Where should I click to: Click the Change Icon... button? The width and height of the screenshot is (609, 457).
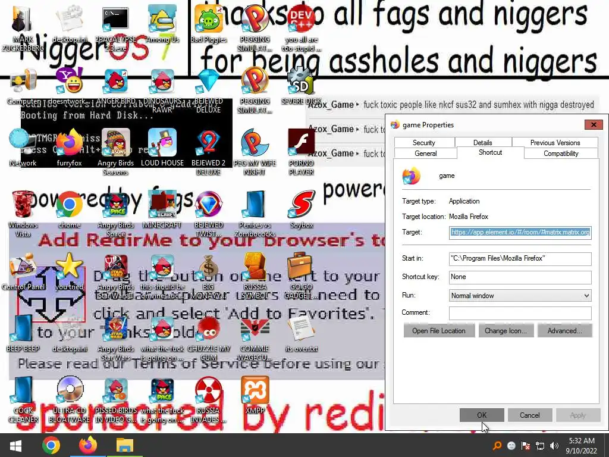click(506, 331)
